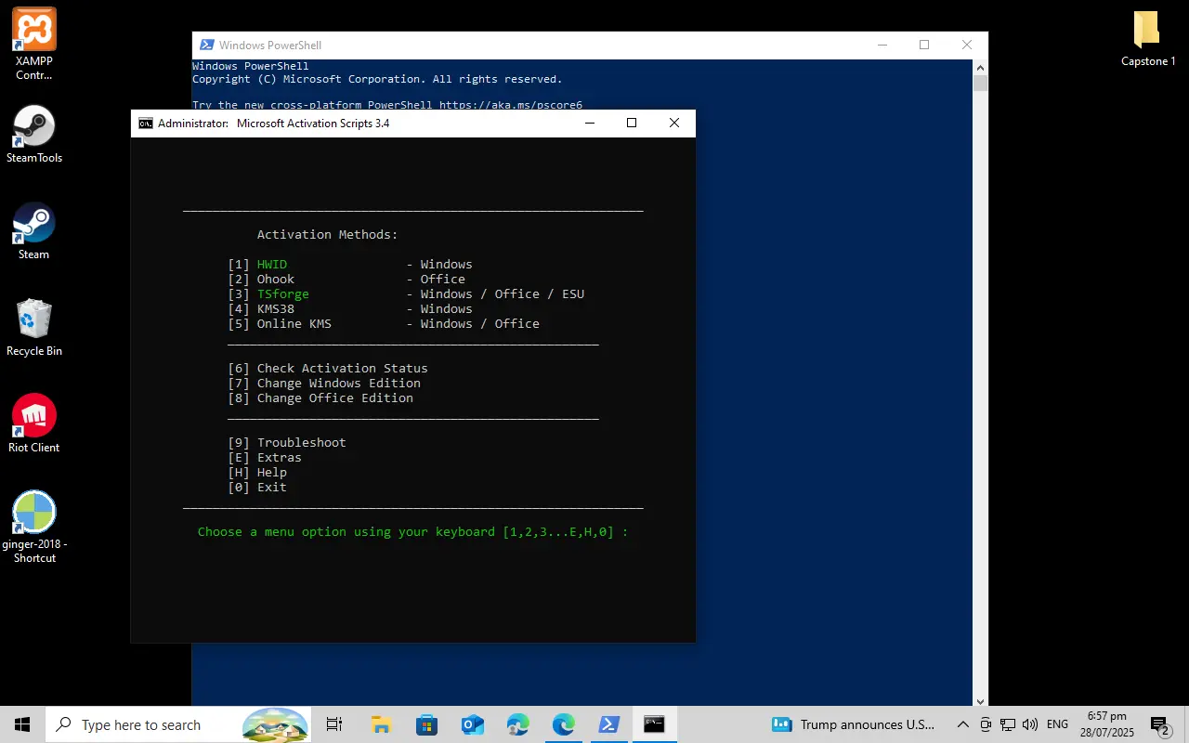This screenshot has width=1189, height=743.
Task: Select the Steam desktop shortcut
Action: (x=34, y=231)
